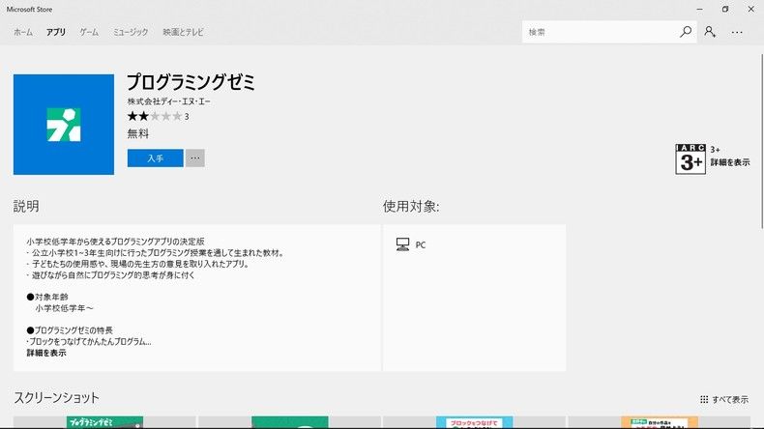Go to the ホーム tab
This screenshot has width=764, height=429.
pyautogui.click(x=23, y=32)
